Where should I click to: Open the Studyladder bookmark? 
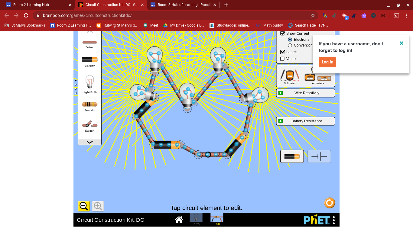[x=230, y=25]
